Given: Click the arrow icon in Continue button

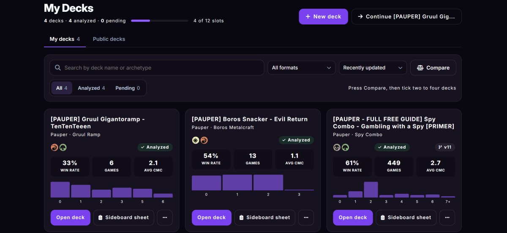Looking at the screenshot, I should click(x=360, y=17).
